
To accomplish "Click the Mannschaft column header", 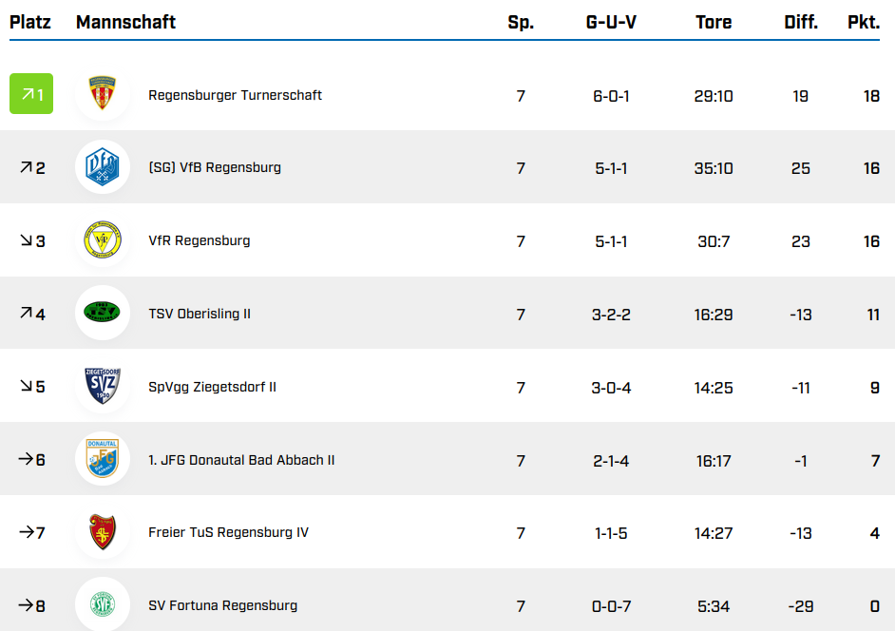I will 125,22.
